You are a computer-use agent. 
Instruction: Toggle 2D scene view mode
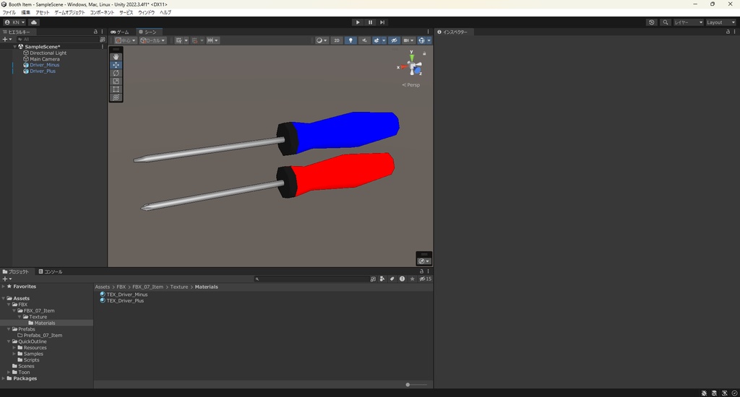click(337, 40)
